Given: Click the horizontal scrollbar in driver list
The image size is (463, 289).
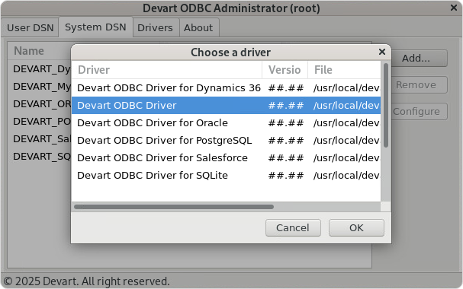Looking at the screenshot, I should coord(174,207).
